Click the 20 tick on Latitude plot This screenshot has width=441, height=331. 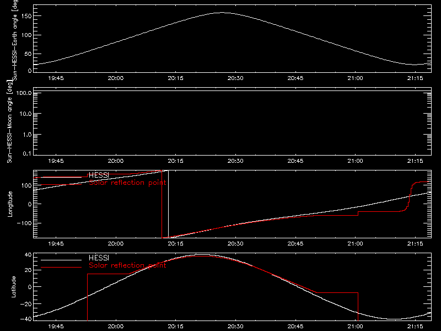(x=28, y=270)
